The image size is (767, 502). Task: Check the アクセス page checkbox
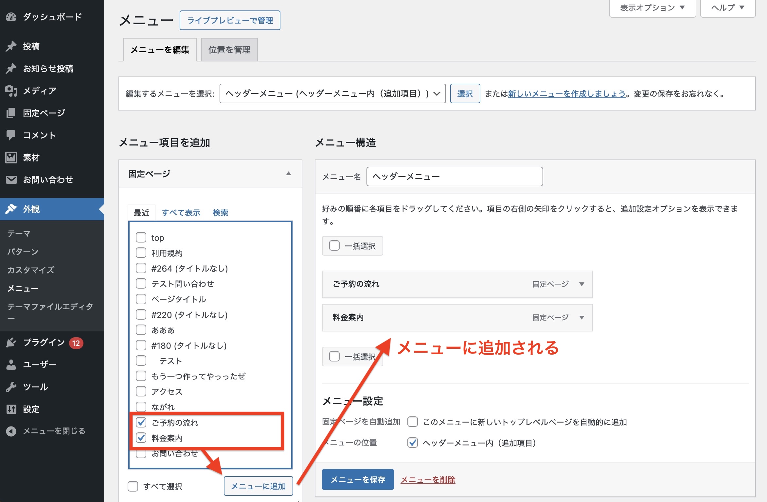point(141,391)
